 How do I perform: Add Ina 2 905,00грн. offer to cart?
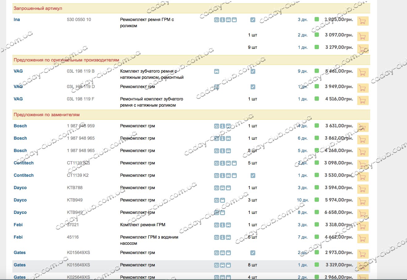click(363, 21)
